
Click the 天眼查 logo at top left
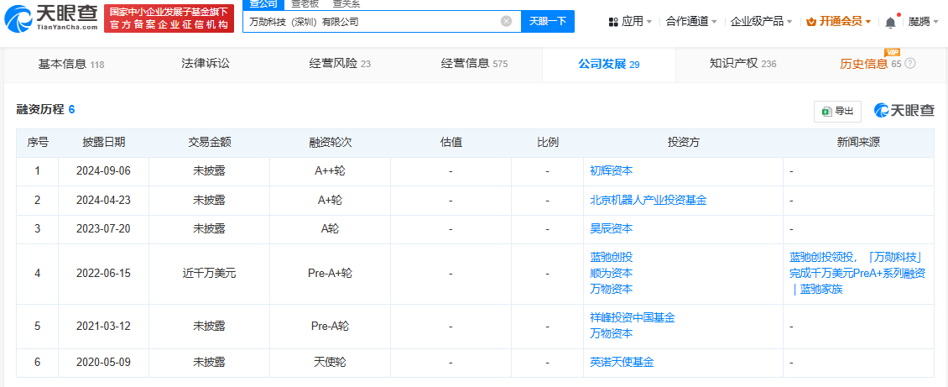(51, 18)
